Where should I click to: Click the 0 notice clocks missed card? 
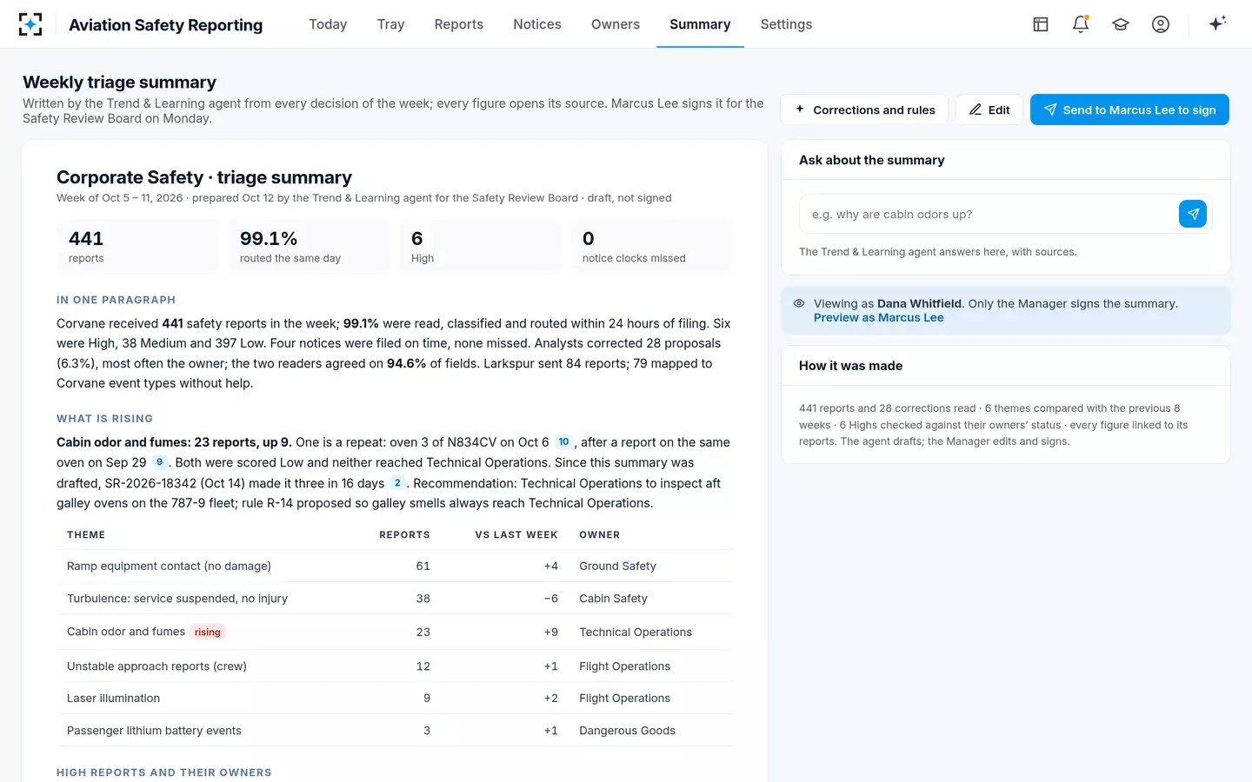pos(651,247)
